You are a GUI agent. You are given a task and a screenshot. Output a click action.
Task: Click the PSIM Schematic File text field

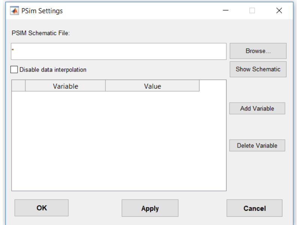pos(118,51)
